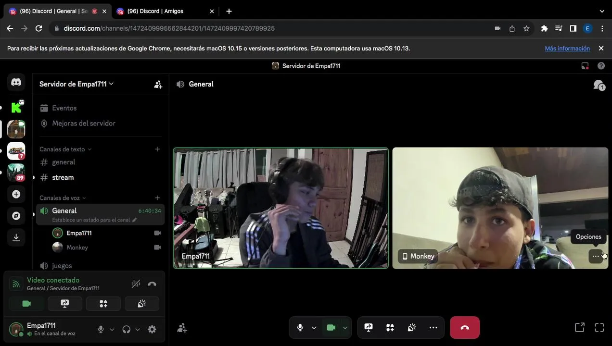Start an activity from voice panel
This screenshot has width=612, height=346.
click(x=103, y=304)
